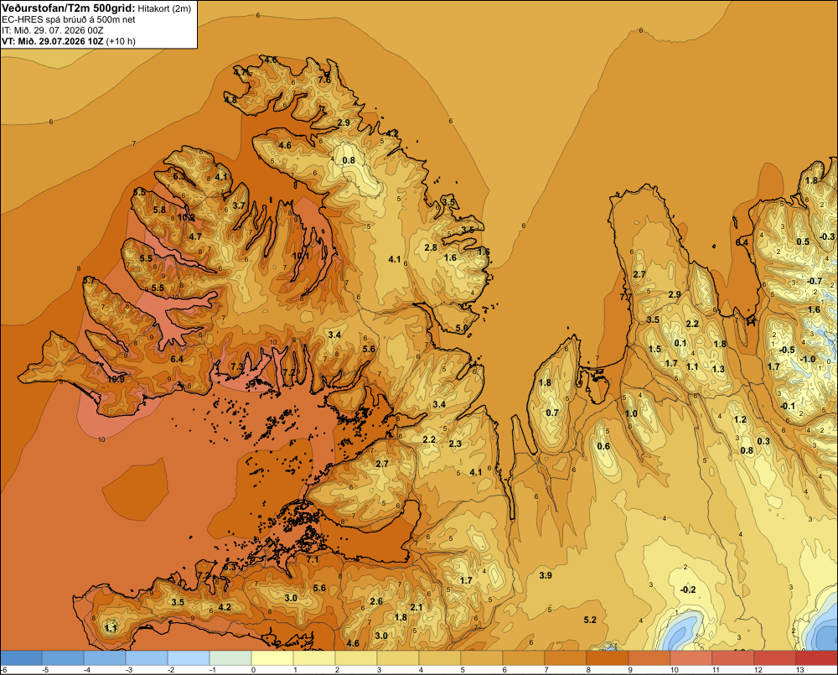Click the 7.3 temperature value label

(237, 366)
